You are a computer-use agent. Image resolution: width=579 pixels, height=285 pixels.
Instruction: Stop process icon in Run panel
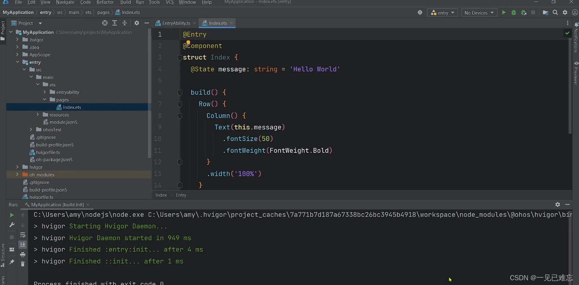12,237
